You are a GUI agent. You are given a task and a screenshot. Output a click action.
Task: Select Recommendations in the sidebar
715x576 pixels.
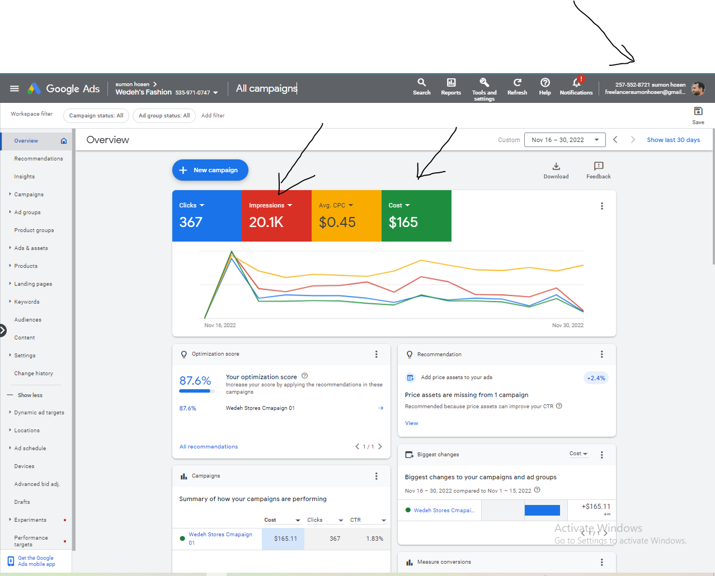[x=39, y=159]
